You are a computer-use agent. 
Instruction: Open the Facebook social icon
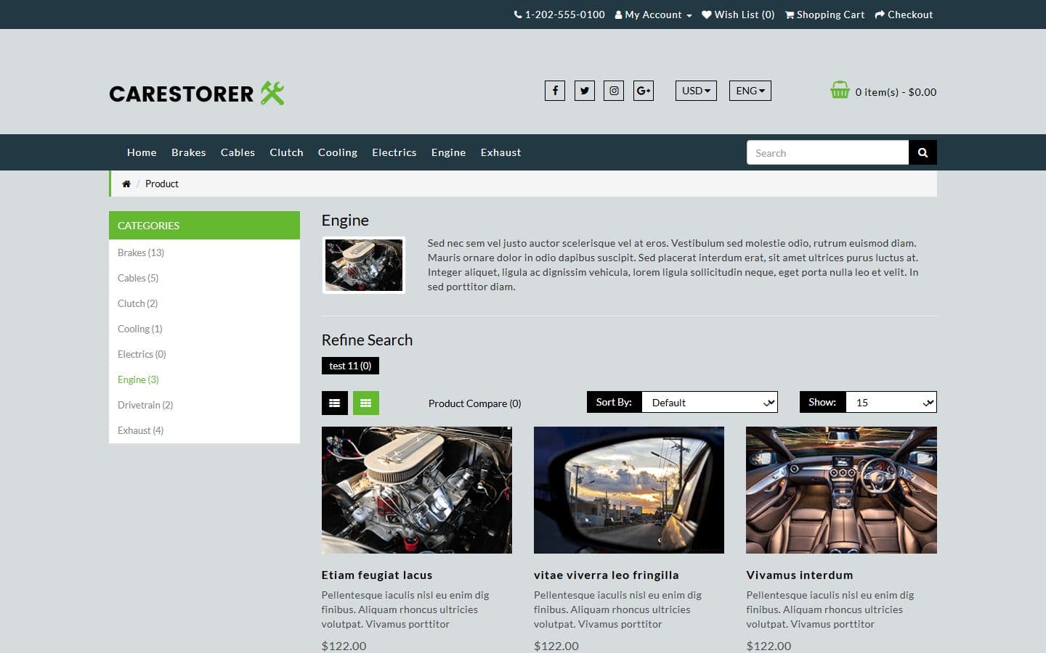tap(555, 91)
